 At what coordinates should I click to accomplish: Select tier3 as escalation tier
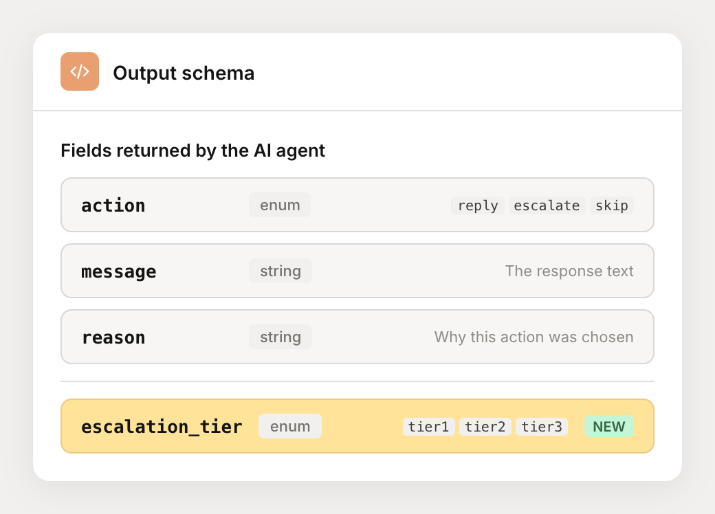pyautogui.click(x=542, y=426)
